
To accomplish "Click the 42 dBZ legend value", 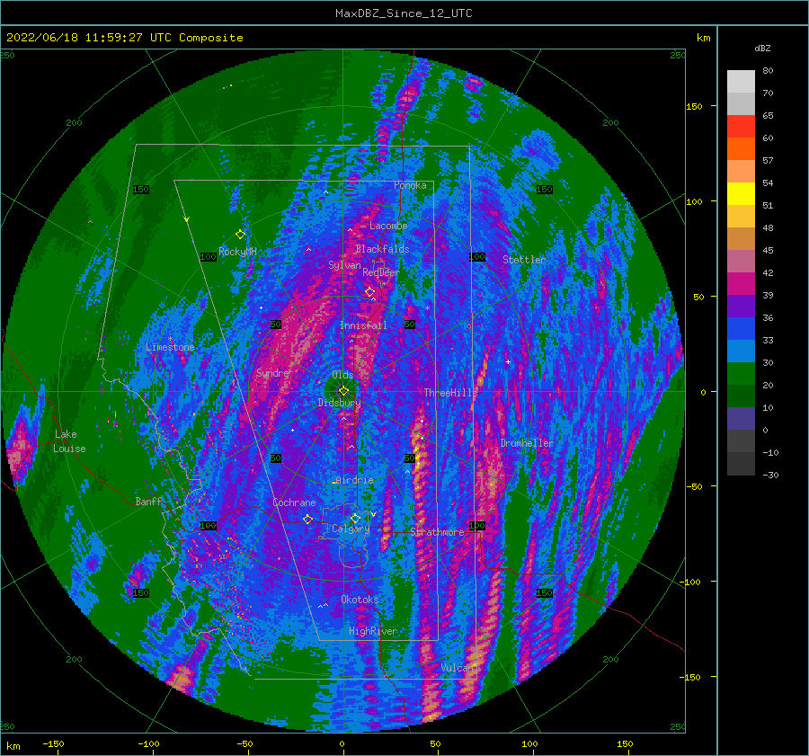I will click(768, 272).
